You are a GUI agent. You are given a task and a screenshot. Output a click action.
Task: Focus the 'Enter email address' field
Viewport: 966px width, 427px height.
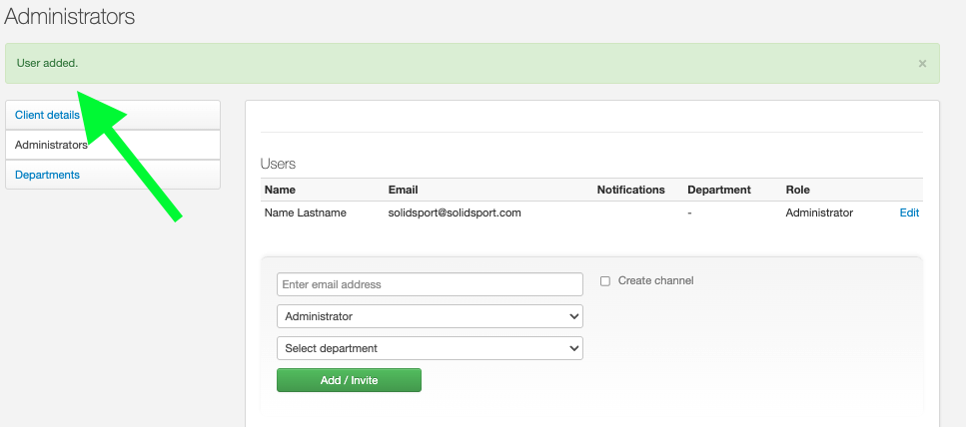[x=430, y=284]
